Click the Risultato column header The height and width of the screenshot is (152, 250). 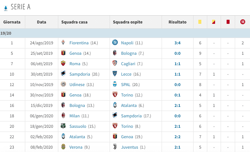click(x=177, y=22)
